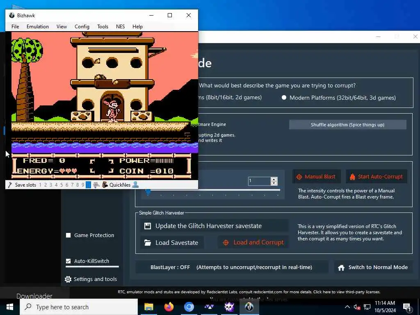The image size is (420, 315).
Task: Select the highlighted blue save slot 0
Action: (89, 185)
